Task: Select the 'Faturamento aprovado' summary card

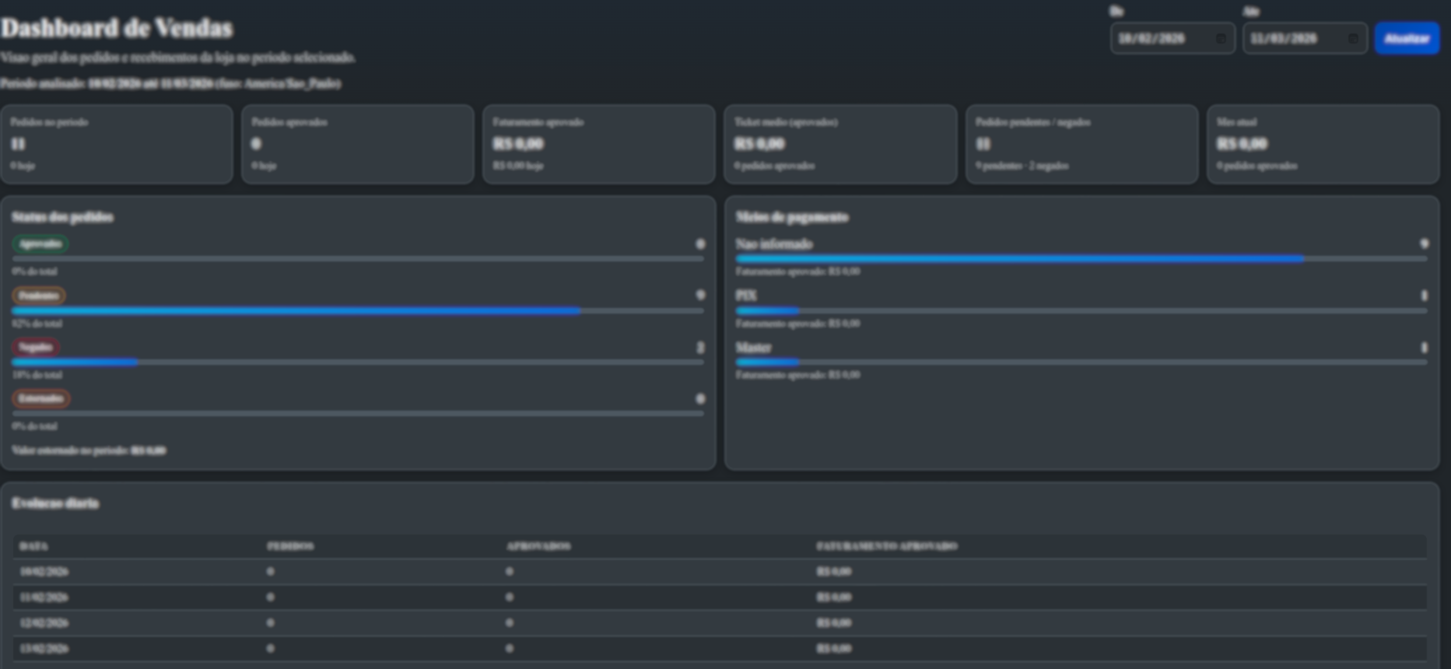Action: pos(599,145)
